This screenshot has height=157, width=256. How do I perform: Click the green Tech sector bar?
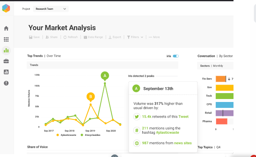(225, 96)
